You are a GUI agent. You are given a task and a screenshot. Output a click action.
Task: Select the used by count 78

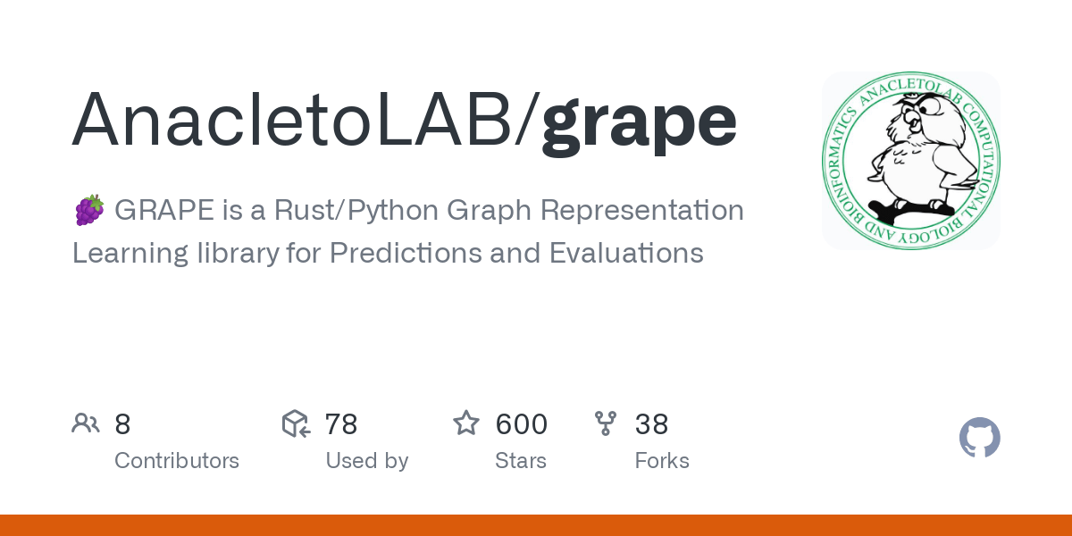pos(341,424)
